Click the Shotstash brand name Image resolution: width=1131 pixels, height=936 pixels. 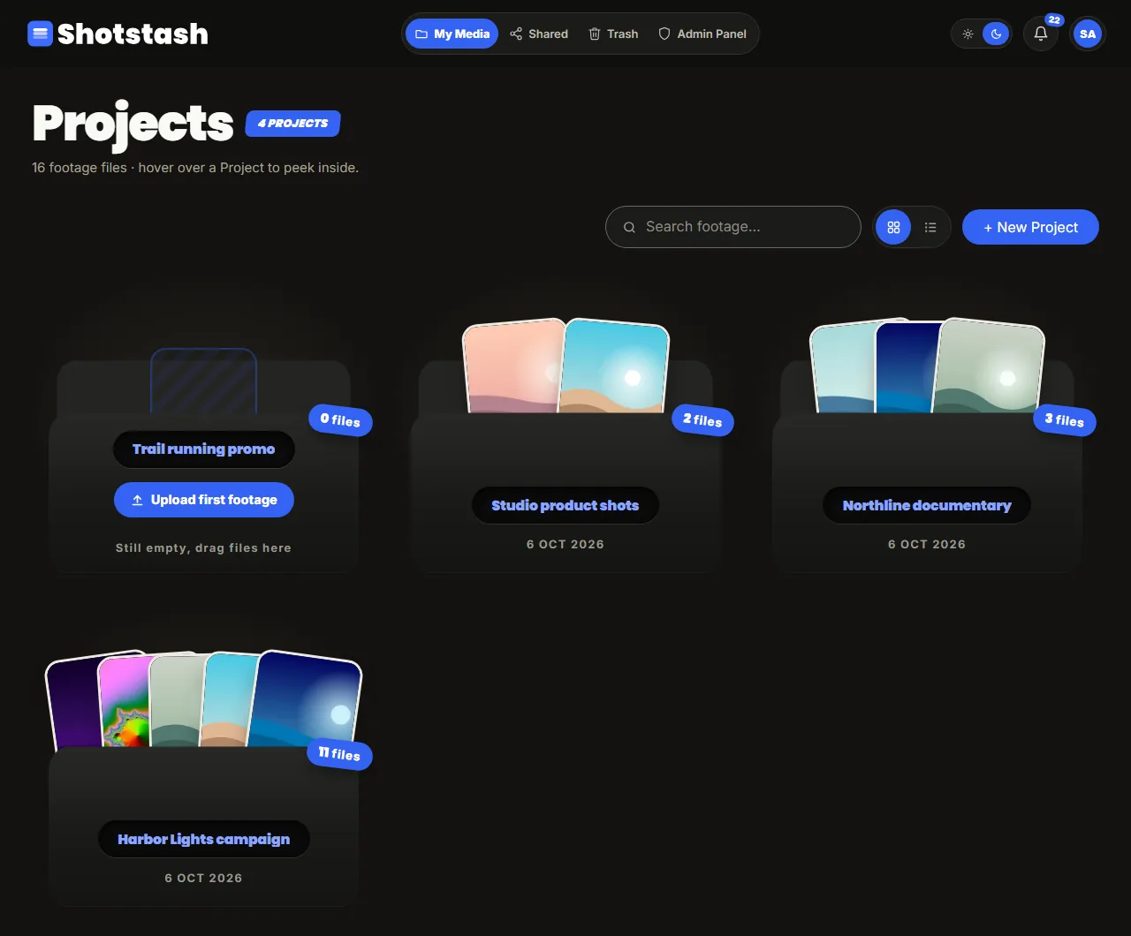click(133, 34)
